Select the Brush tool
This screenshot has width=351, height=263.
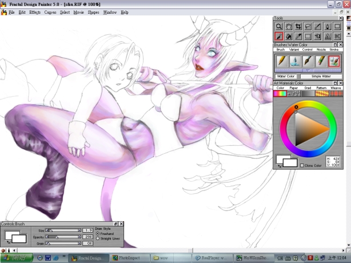pos(279,36)
